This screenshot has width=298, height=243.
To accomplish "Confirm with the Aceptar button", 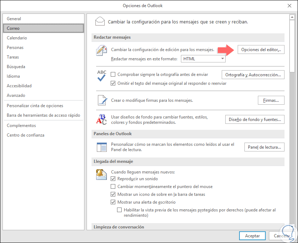I will click(x=252, y=236).
